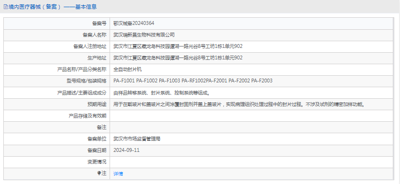This screenshot has width=400, height=184.
Task: Click the 备案号 row label
Action: [x=99, y=23]
